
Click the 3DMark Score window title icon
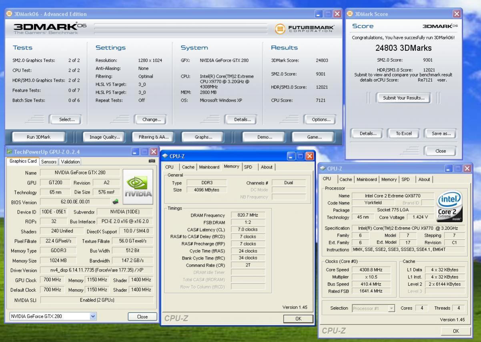(x=350, y=14)
